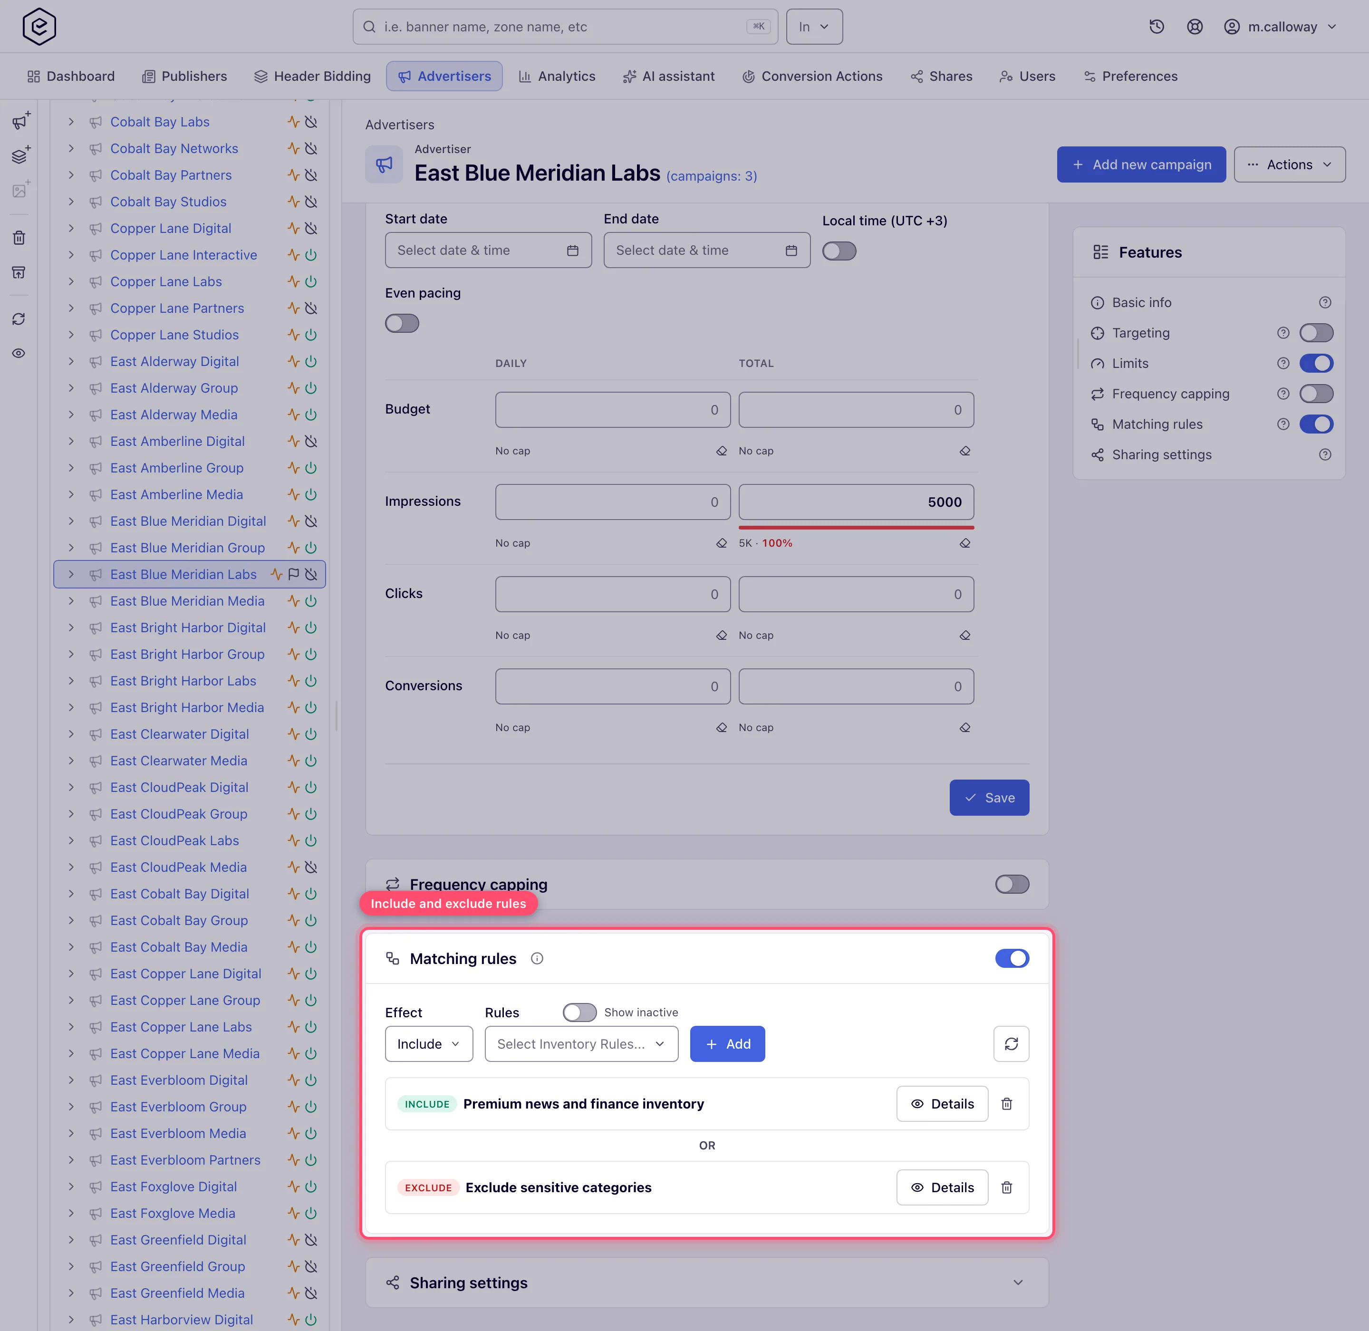Expand the Cobalt Bay Labs tree row
The image size is (1369, 1331).
[x=71, y=122]
